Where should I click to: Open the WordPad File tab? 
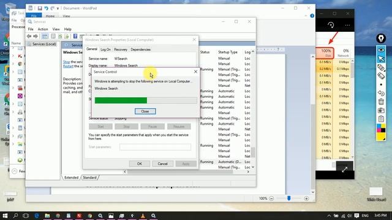pos(34,15)
